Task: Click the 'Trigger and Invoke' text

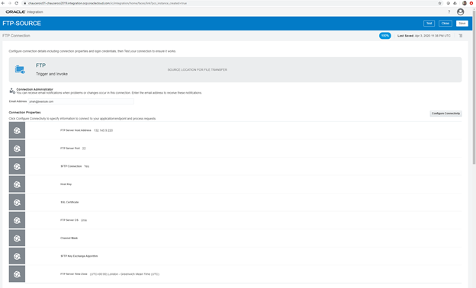Action: pyautogui.click(x=52, y=74)
